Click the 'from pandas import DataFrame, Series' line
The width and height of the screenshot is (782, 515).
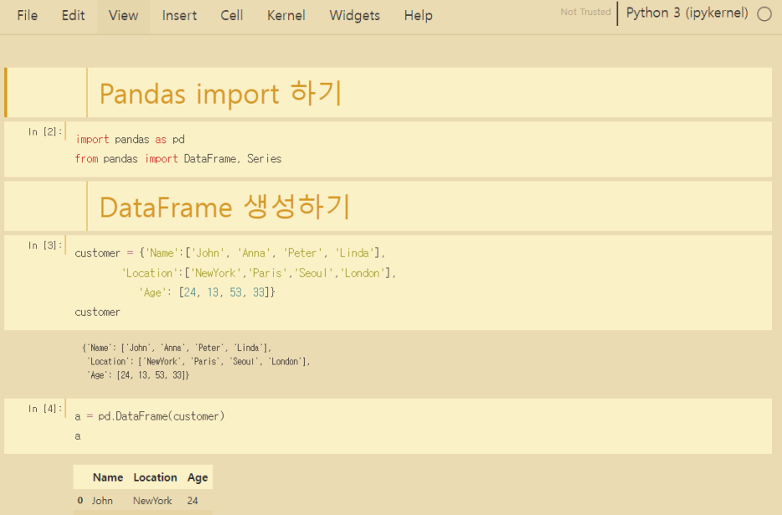178,159
